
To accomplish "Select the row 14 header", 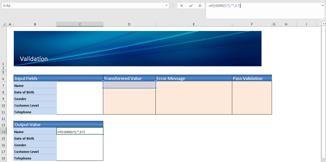I will point(3,132).
